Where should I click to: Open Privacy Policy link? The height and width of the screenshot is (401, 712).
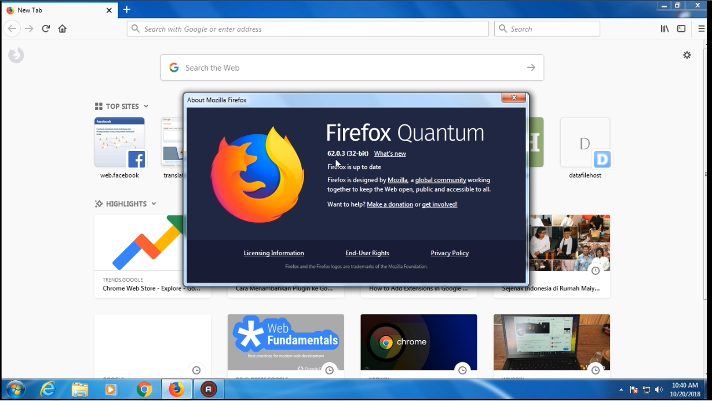[x=450, y=253]
